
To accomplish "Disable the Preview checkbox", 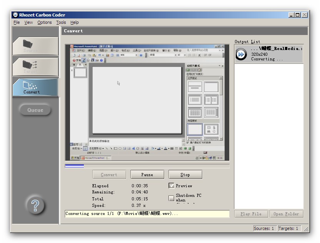I will point(172,186).
